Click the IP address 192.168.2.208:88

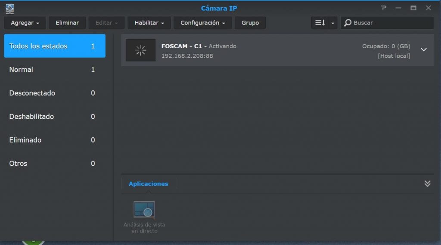pyautogui.click(x=187, y=56)
